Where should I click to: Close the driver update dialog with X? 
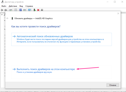click(x=118, y=13)
